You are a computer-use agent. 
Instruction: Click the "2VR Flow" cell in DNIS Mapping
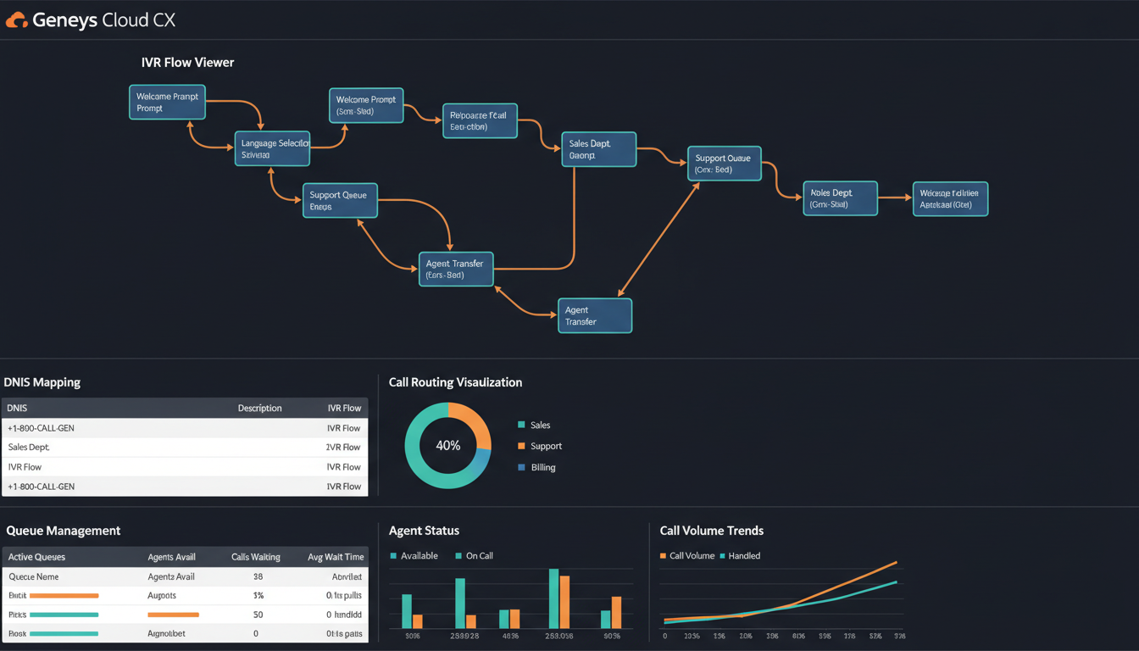(x=343, y=448)
